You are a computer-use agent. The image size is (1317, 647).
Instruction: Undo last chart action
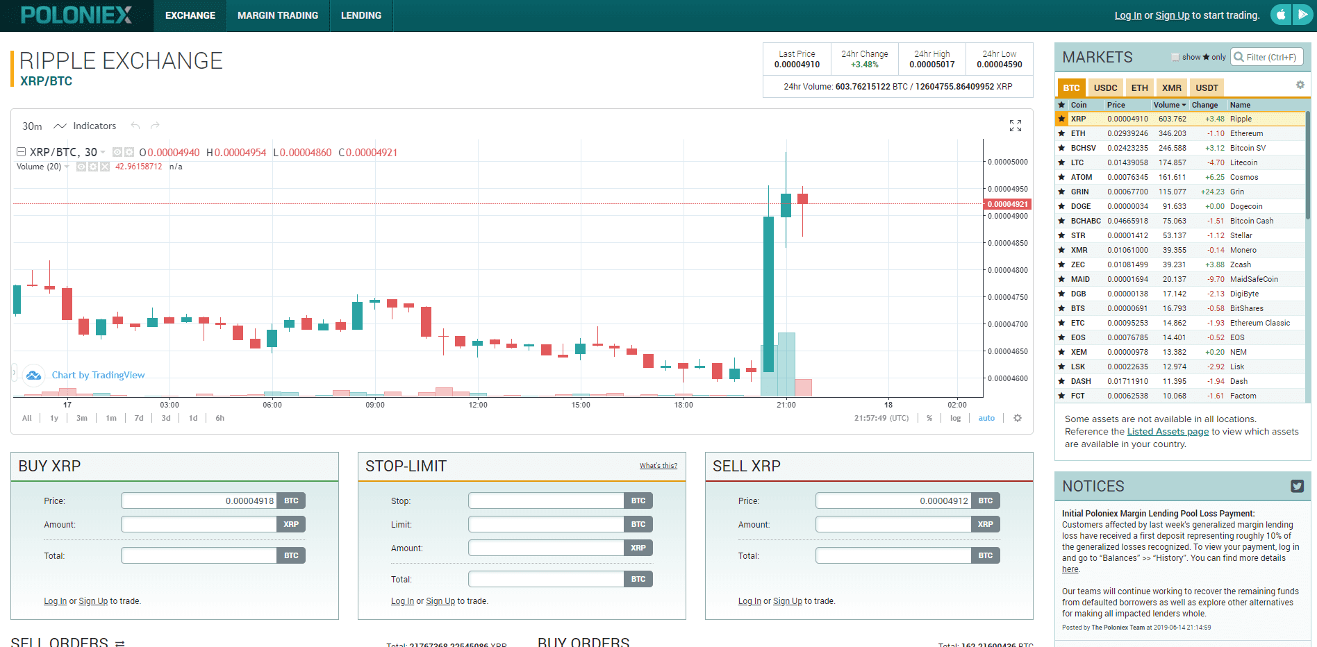[x=135, y=126]
